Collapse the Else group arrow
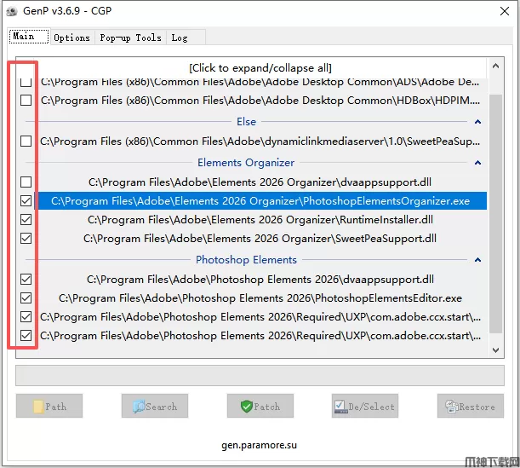The image size is (520, 468). [477, 122]
